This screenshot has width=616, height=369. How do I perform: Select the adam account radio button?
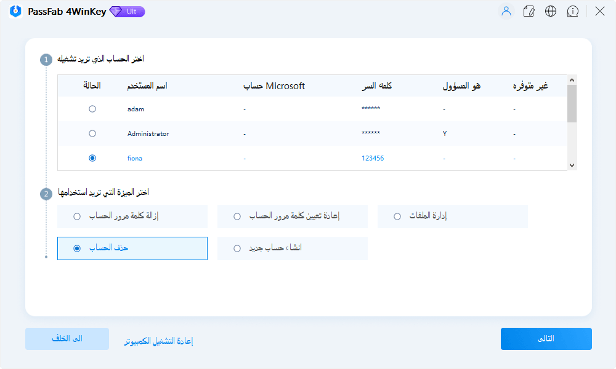(92, 109)
